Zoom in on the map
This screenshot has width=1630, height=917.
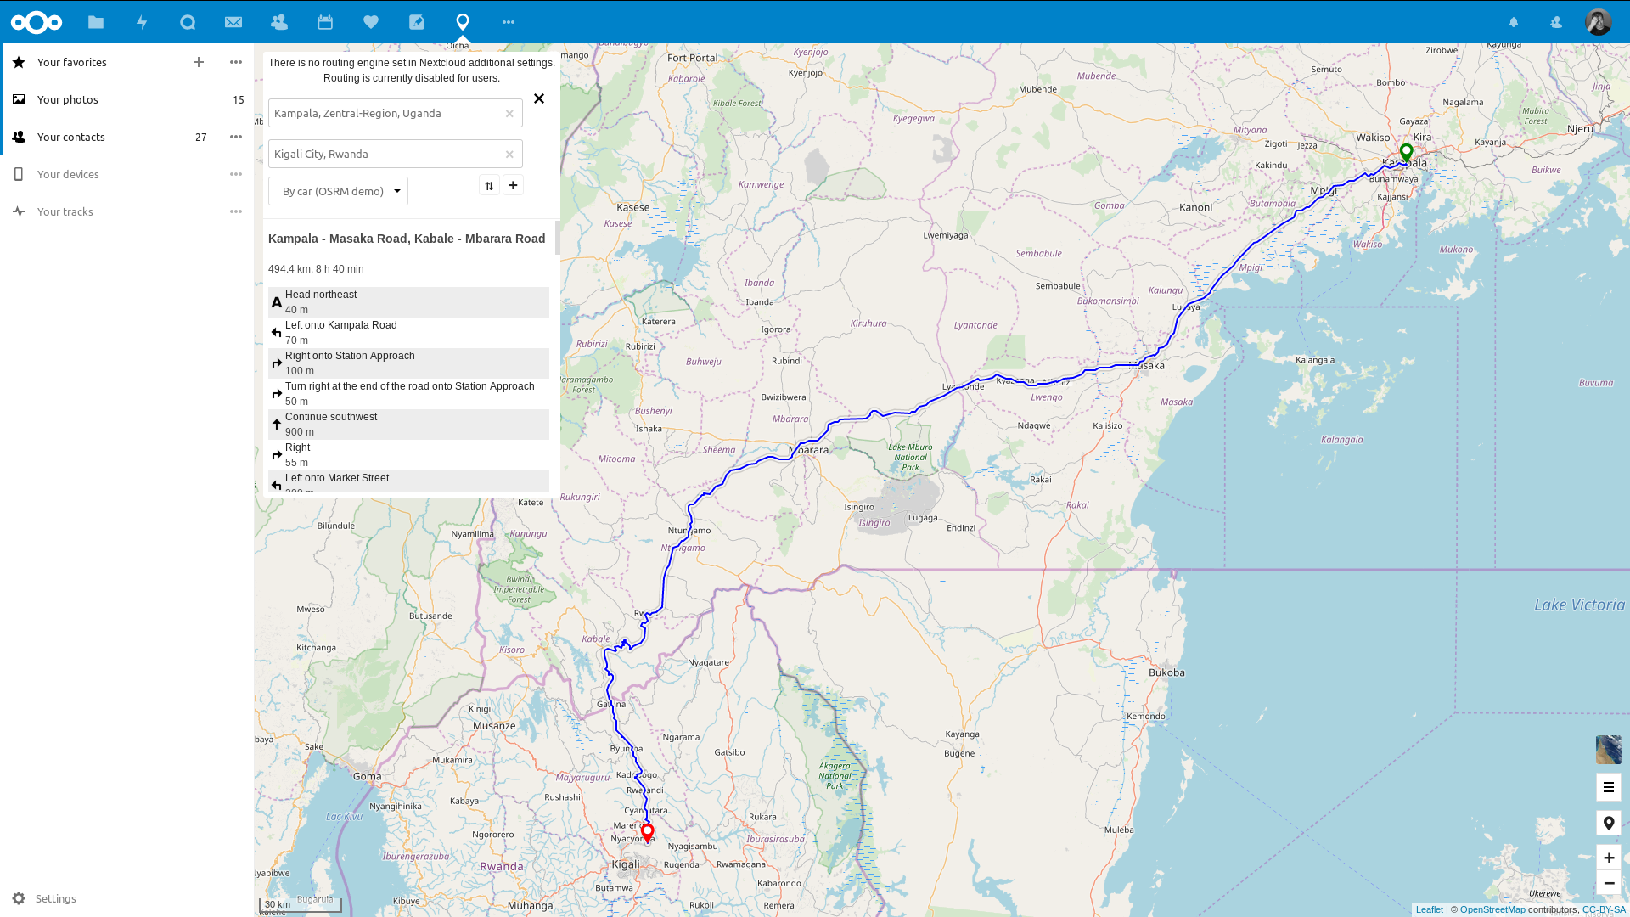click(1608, 858)
